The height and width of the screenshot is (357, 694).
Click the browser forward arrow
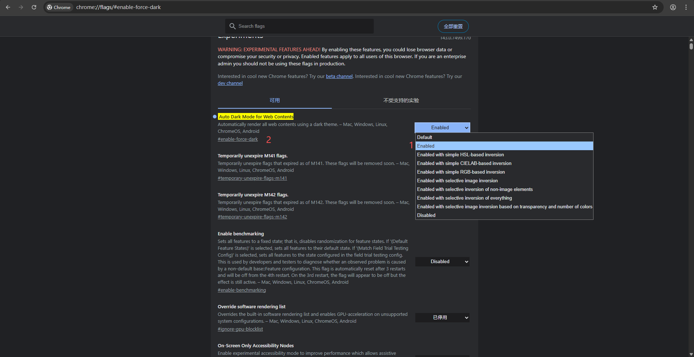click(21, 7)
